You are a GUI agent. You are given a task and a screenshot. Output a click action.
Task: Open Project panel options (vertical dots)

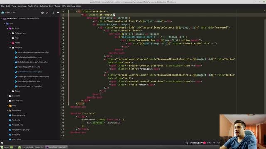coord(53,13)
